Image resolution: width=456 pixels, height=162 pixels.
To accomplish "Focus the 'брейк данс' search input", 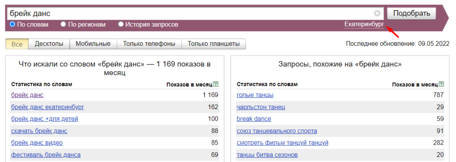I will [x=192, y=13].
